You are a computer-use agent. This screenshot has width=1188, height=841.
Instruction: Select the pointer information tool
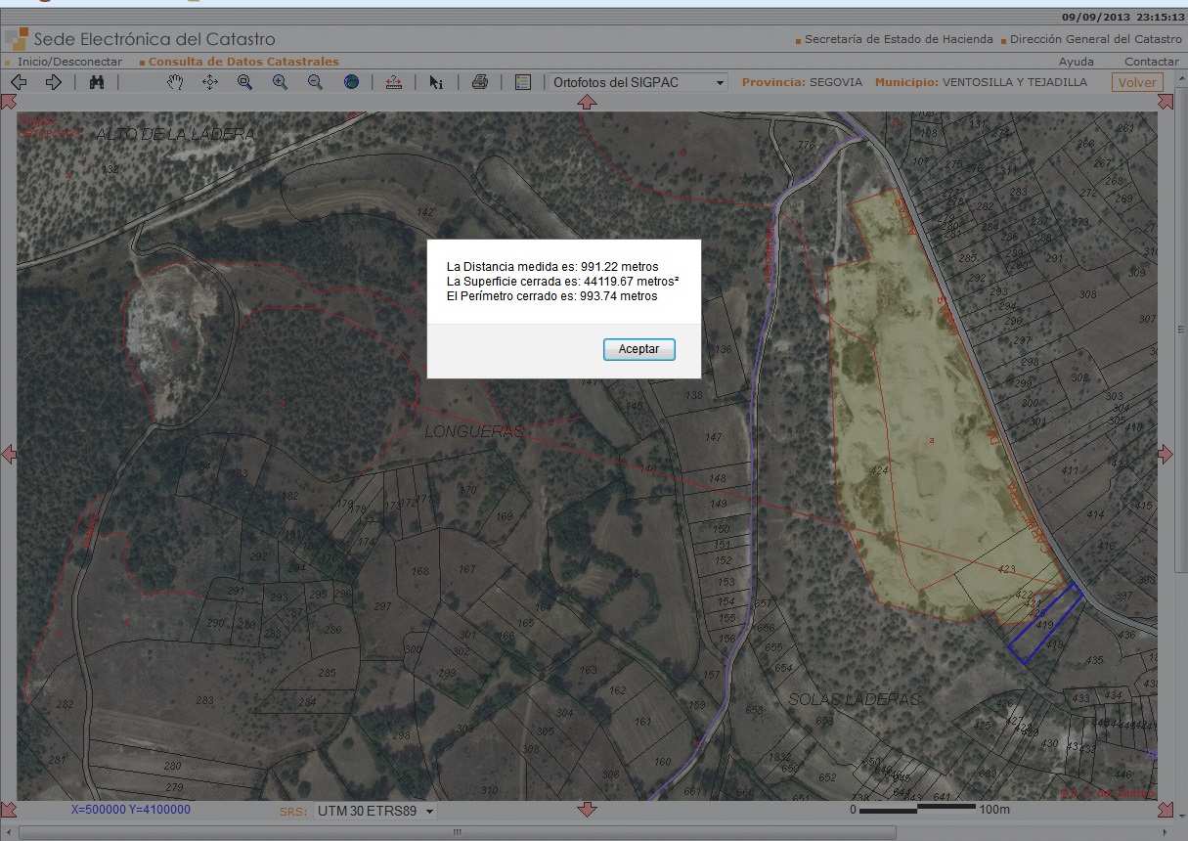[436, 82]
